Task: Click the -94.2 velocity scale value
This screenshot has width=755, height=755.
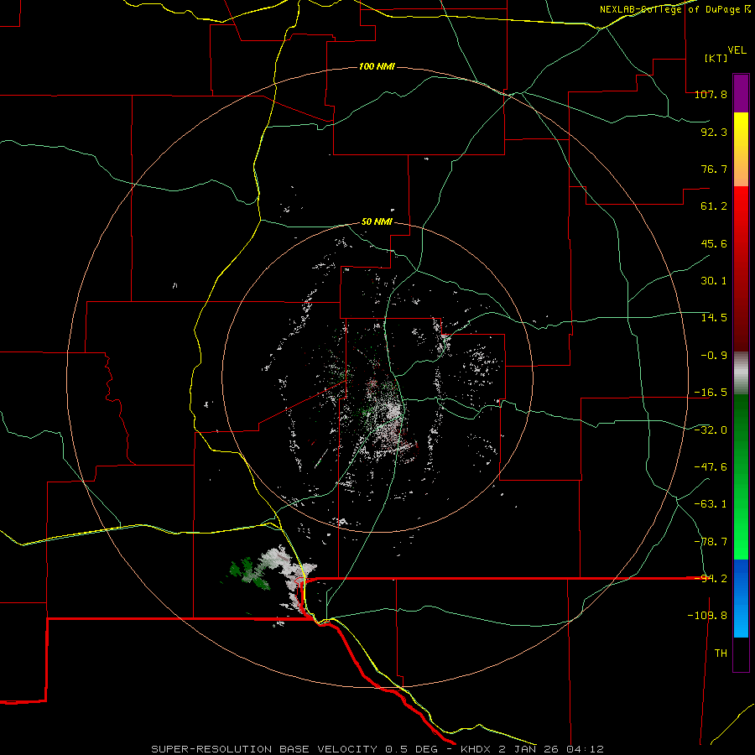Action: (712, 579)
